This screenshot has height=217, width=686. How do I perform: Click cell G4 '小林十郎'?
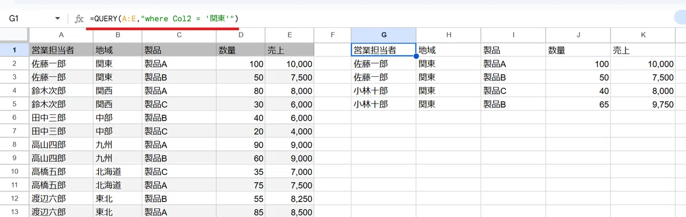pos(383,91)
